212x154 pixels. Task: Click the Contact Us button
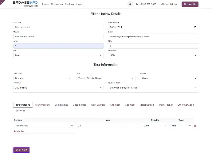coord(190,4)
